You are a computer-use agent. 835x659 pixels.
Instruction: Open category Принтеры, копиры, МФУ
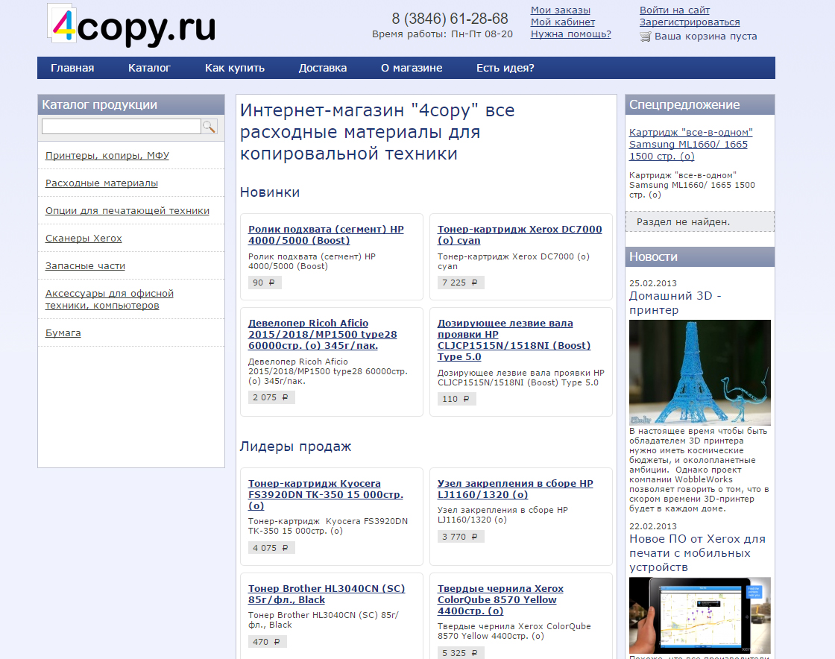click(107, 156)
